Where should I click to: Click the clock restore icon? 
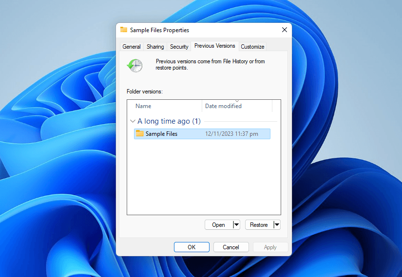point(135,66)
